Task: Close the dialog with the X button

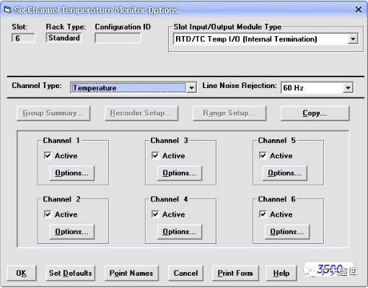Action: (x=359, y=9)
